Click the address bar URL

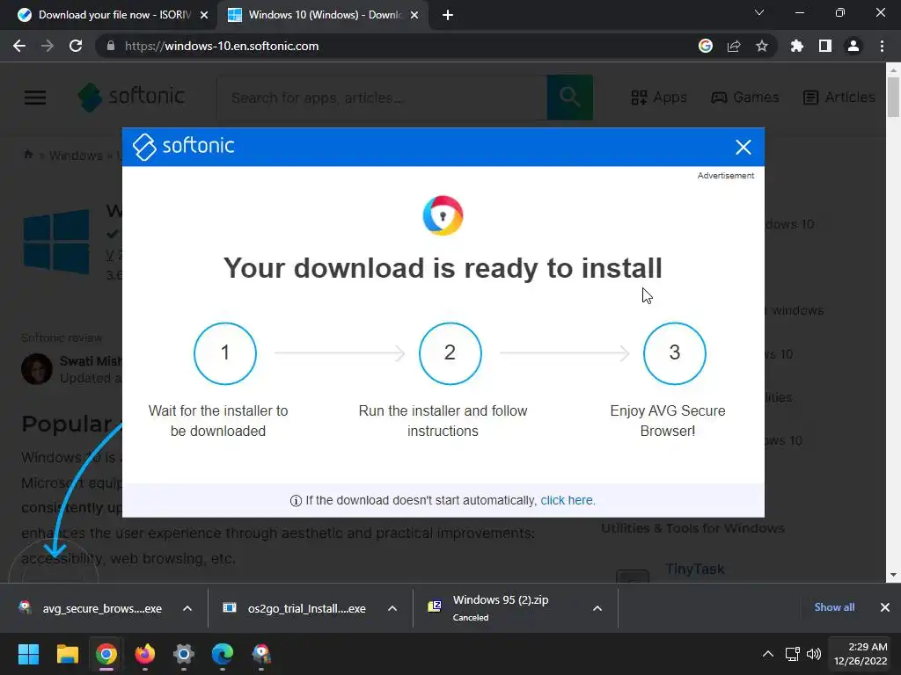pyautogui.click(x=222, y=46)
